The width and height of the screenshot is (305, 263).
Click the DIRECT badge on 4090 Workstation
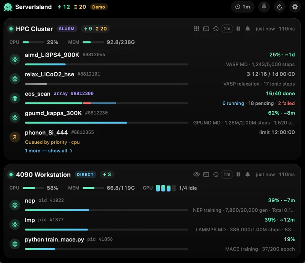coord(85,174)
